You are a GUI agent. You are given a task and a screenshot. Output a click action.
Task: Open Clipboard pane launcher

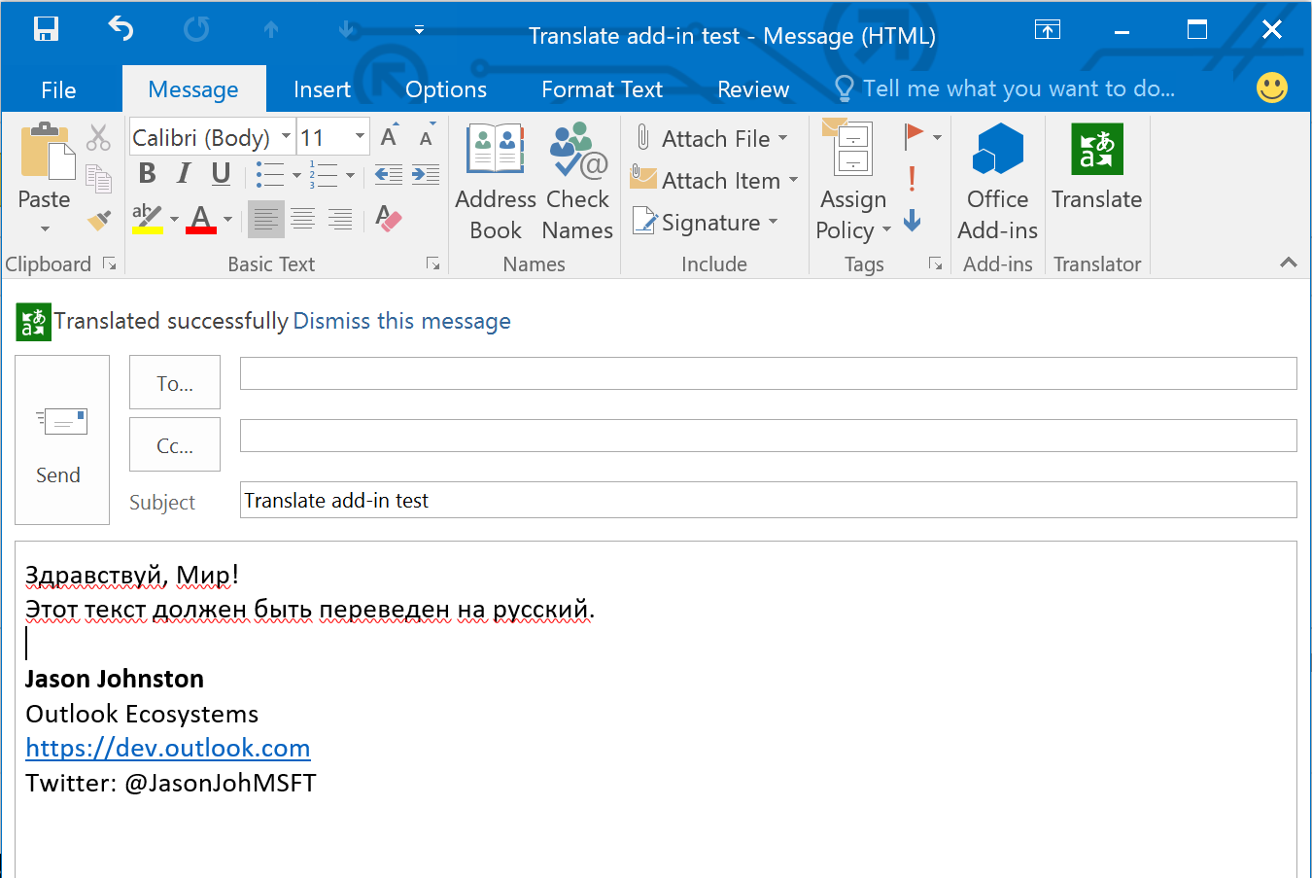110,263
